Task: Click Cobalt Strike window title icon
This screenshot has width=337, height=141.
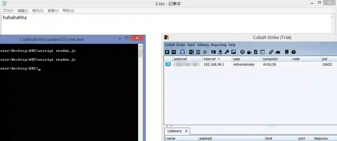Action: point(166,37)
